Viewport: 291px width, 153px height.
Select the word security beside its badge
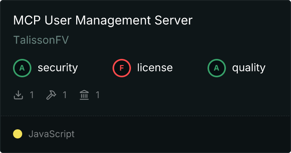pos(57,68)
